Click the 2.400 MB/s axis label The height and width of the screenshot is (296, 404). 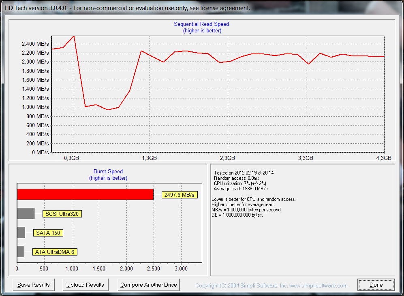point(35,44)
